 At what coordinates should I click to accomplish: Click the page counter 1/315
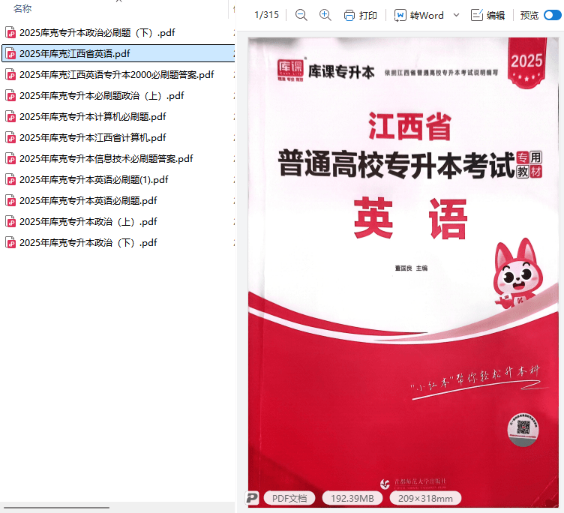tap(266, 15)
